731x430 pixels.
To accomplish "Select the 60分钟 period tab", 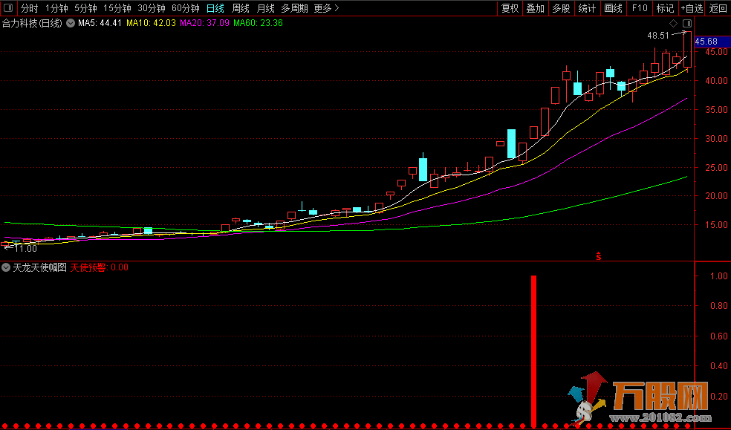I will click(186, 8).
